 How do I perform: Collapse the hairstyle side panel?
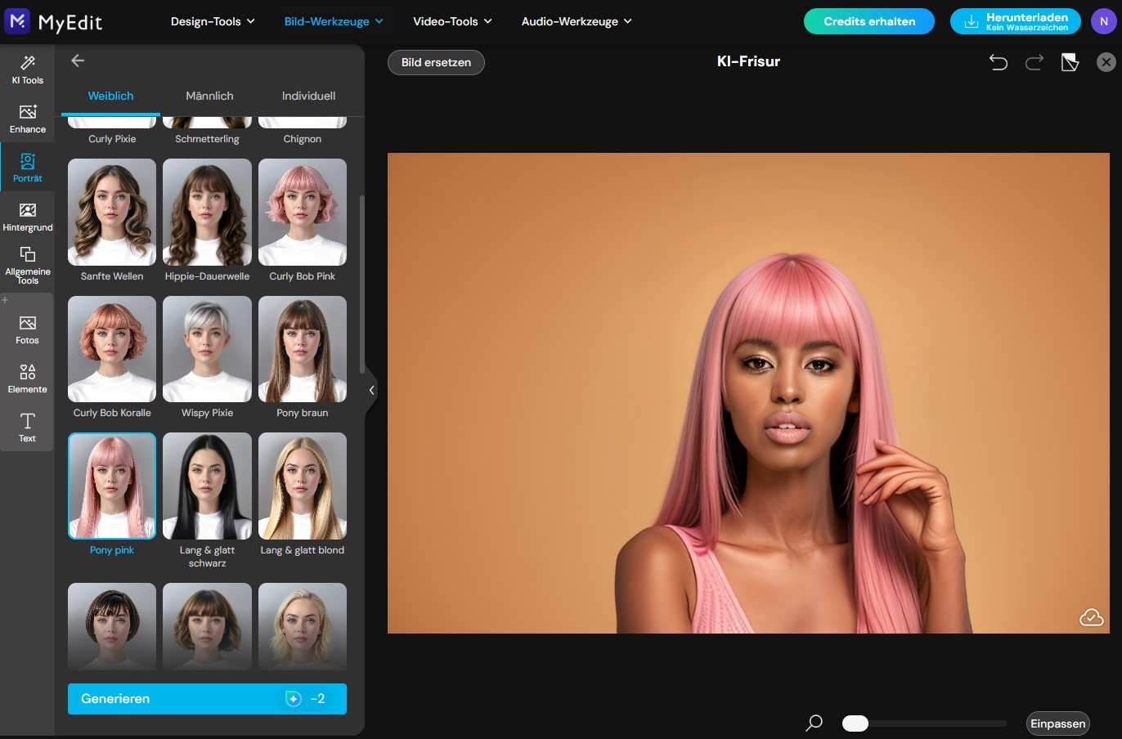(370, 390)
